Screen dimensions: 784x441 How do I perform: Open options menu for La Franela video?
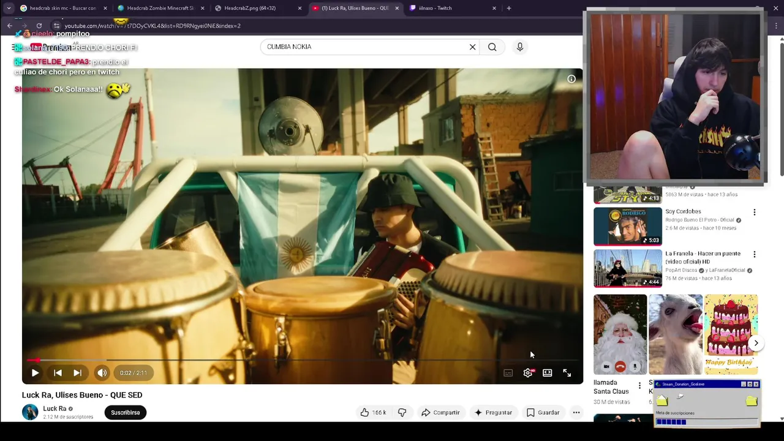click(x=755, y=254)
